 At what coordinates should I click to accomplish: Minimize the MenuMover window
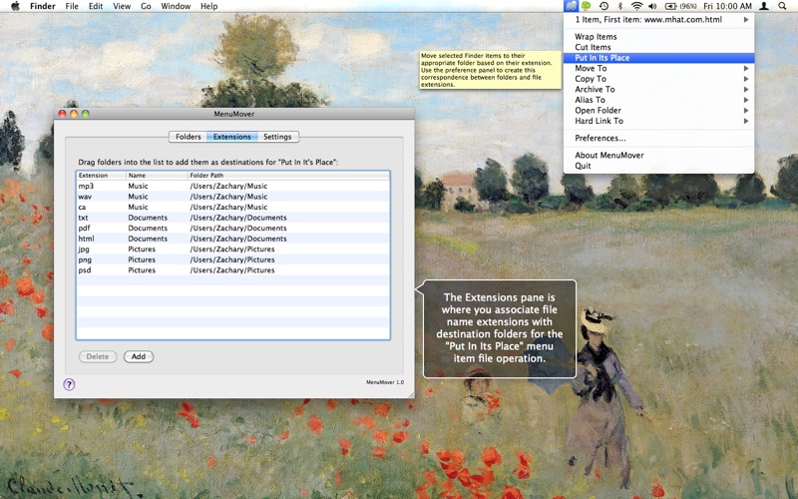point(74,114)
